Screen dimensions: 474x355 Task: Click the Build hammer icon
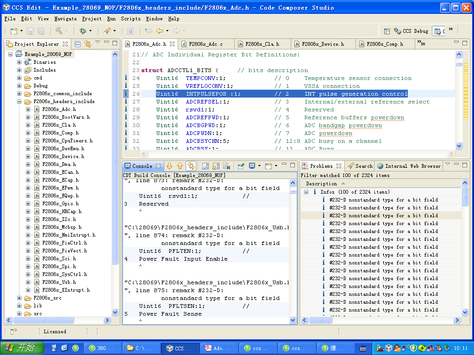click(x=59, y=31)
